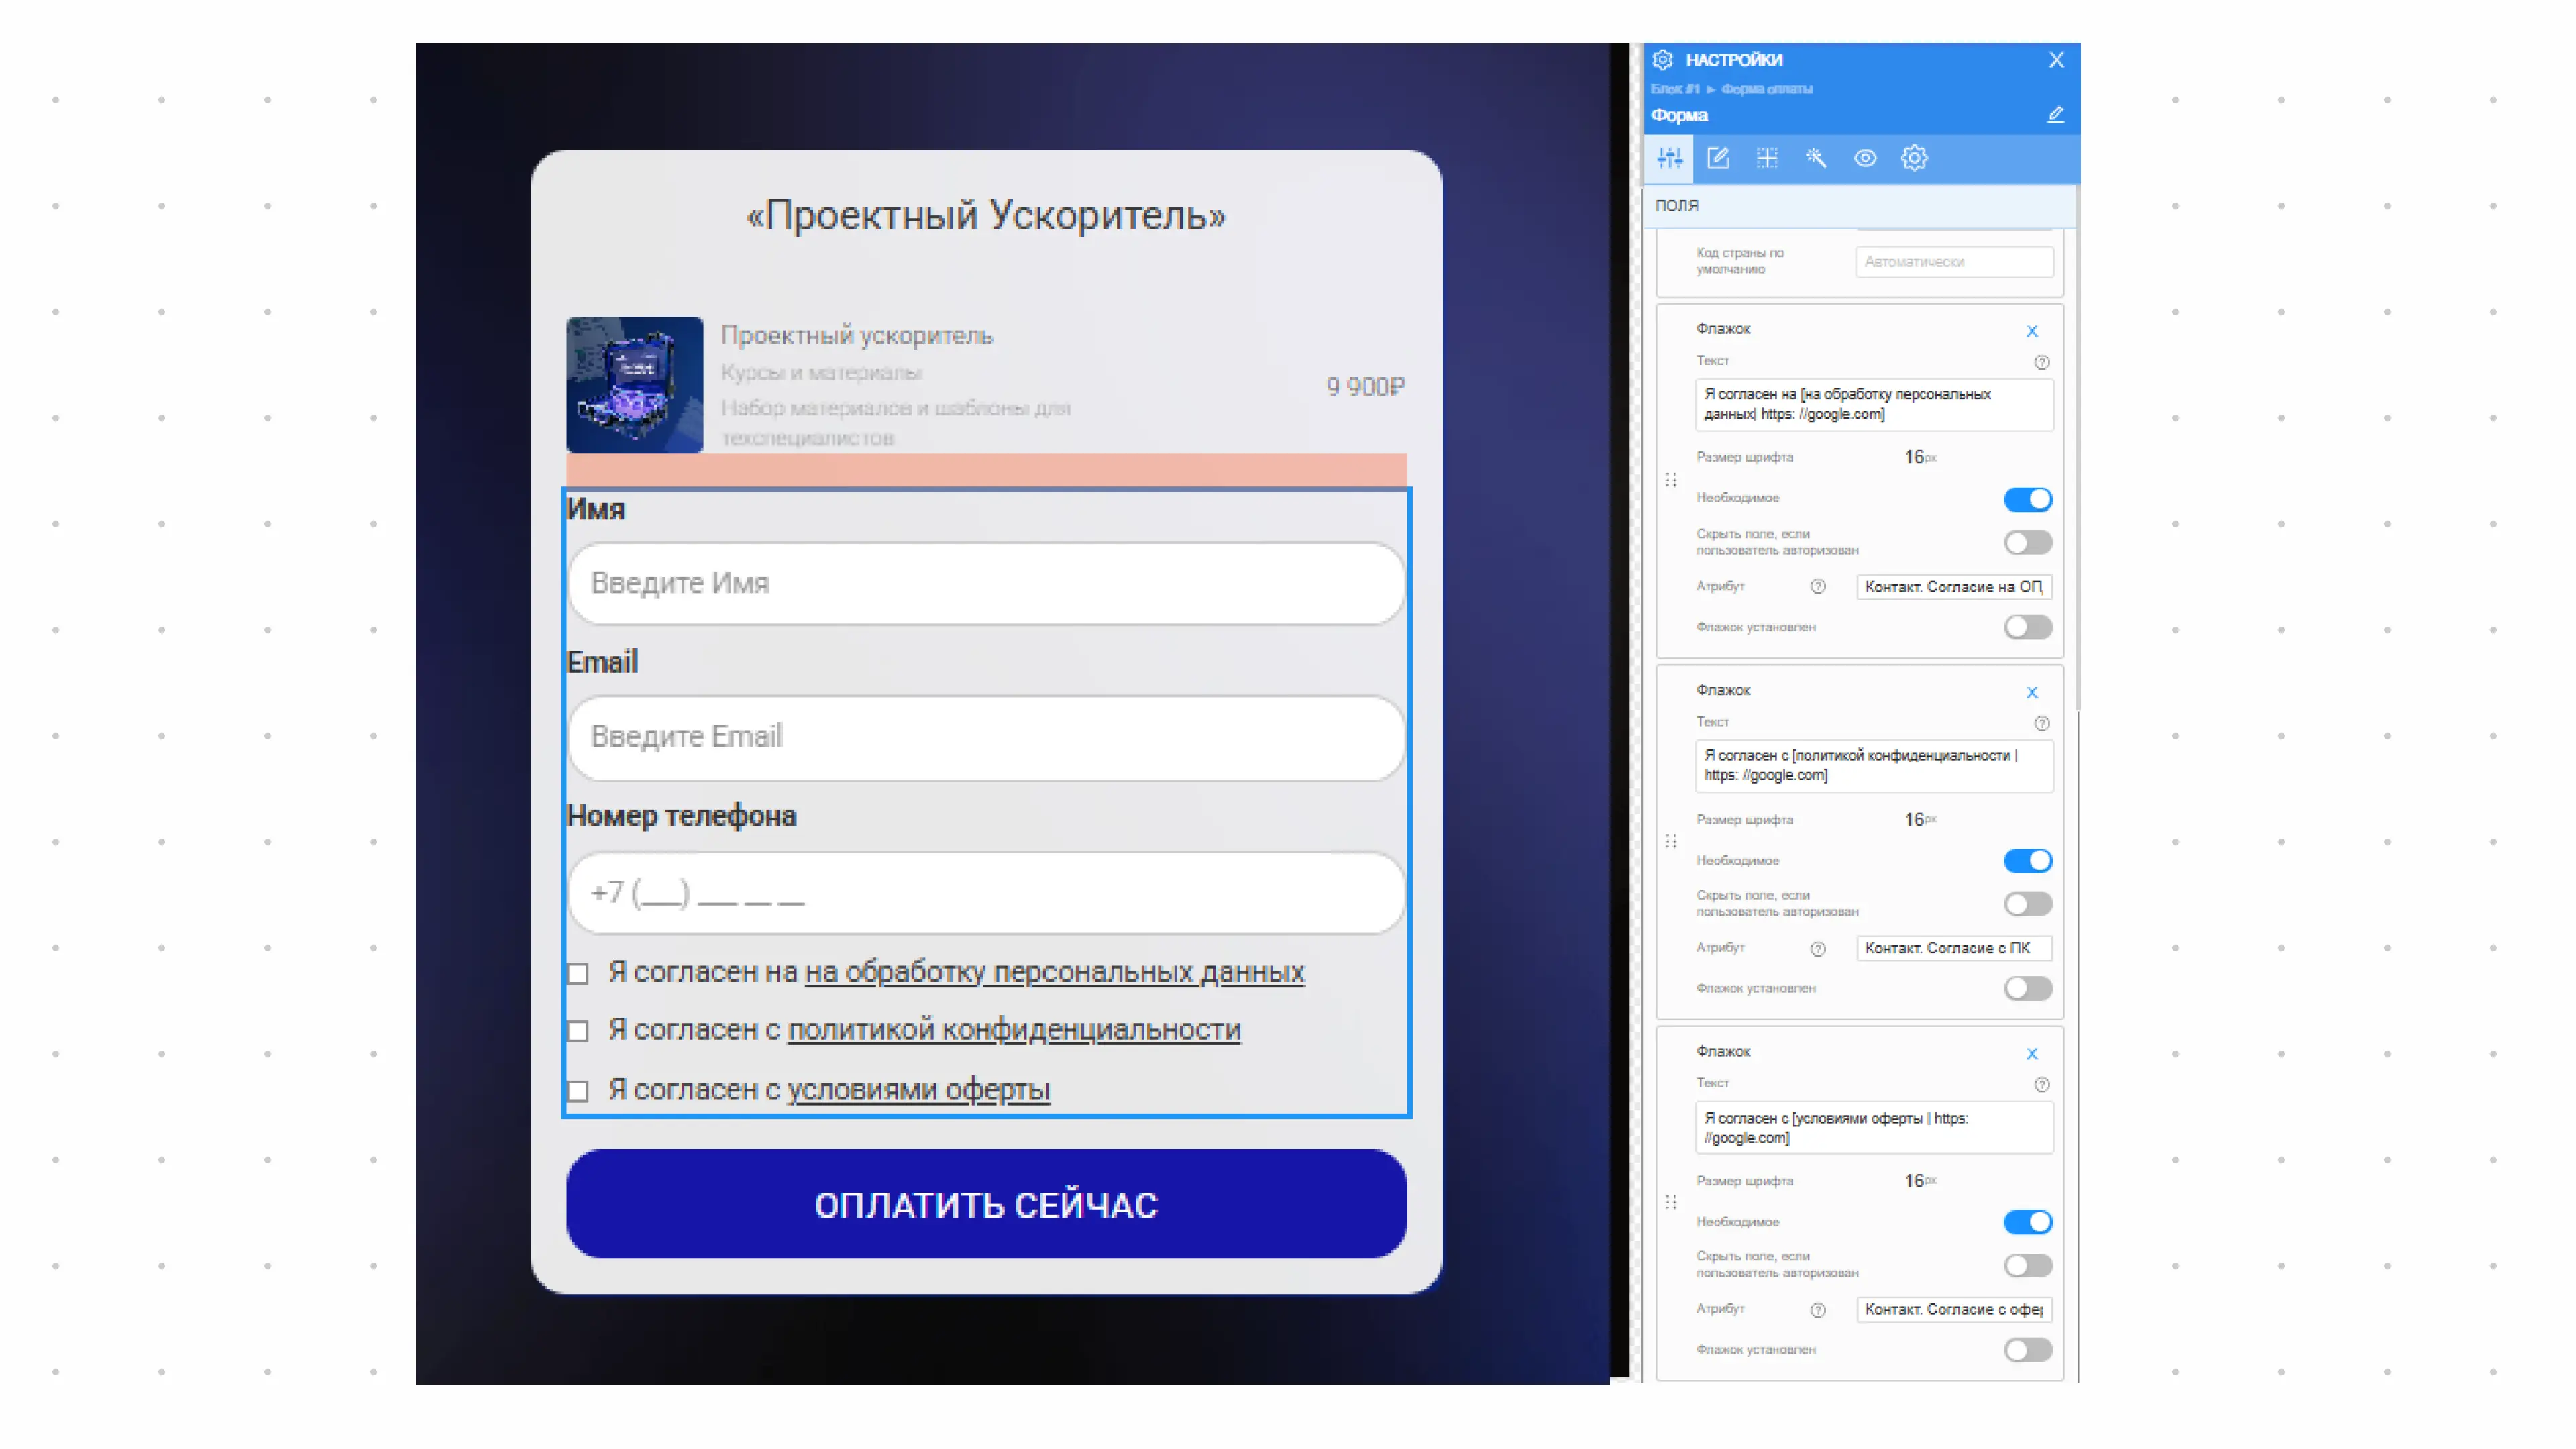Image resolution: width=2576 pixels, height=1449 pixels.
Task: Open the Код страны по умолчанию dropdown
Action: tap(1954, 262)
